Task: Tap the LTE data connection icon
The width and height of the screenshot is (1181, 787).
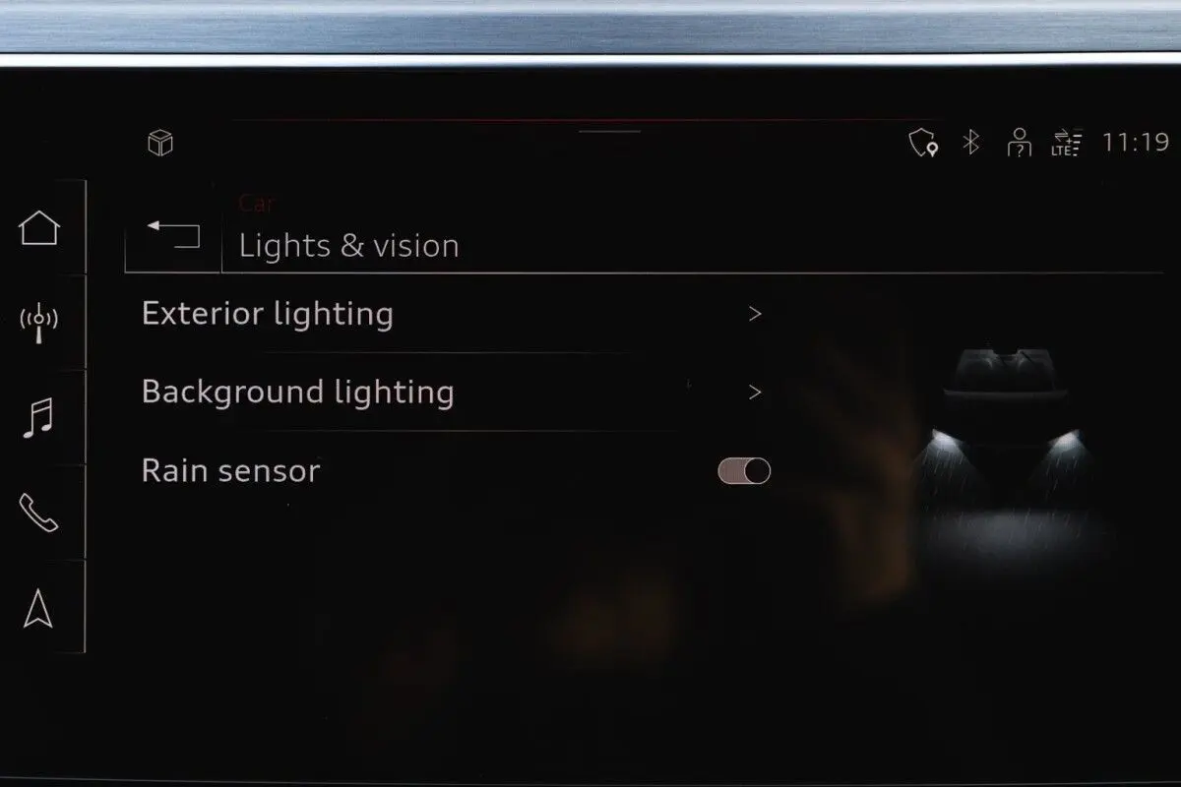Action: pyautogui.click(x=1066, y=143)
